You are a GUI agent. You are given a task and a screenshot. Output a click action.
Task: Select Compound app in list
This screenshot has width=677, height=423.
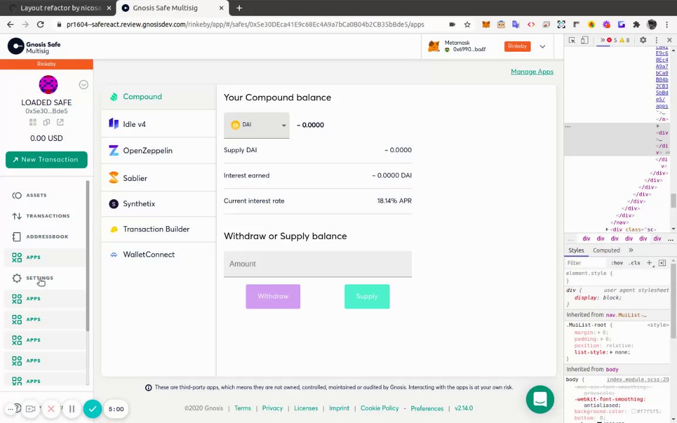tap(159, 97)
